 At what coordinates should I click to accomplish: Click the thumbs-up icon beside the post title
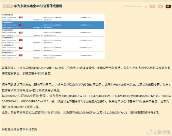(5, 6)
